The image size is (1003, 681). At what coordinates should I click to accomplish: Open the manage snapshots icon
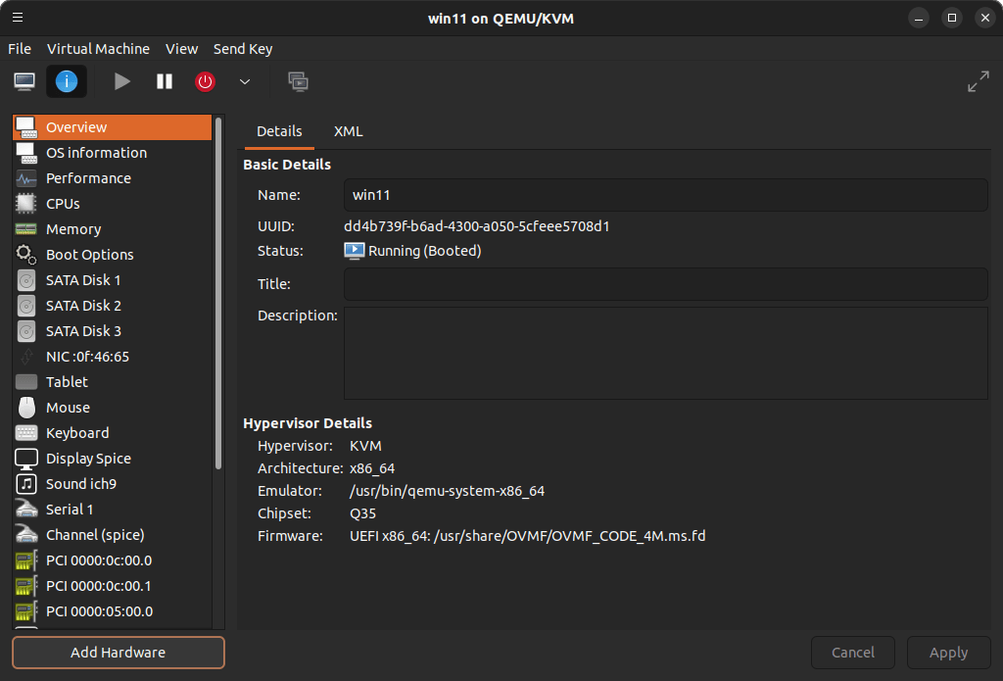298,81
